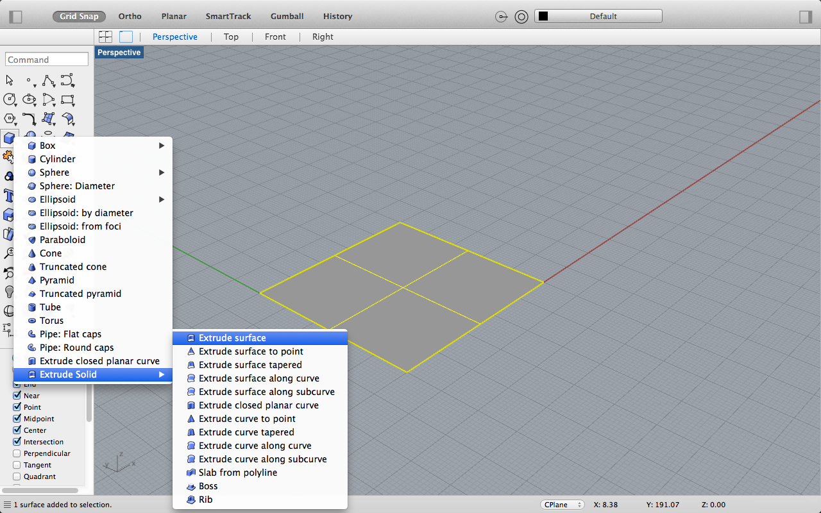This screenshot has height=513, width=821.
Task: Select the Fillet curves tool icon
Action: point(29,119)
